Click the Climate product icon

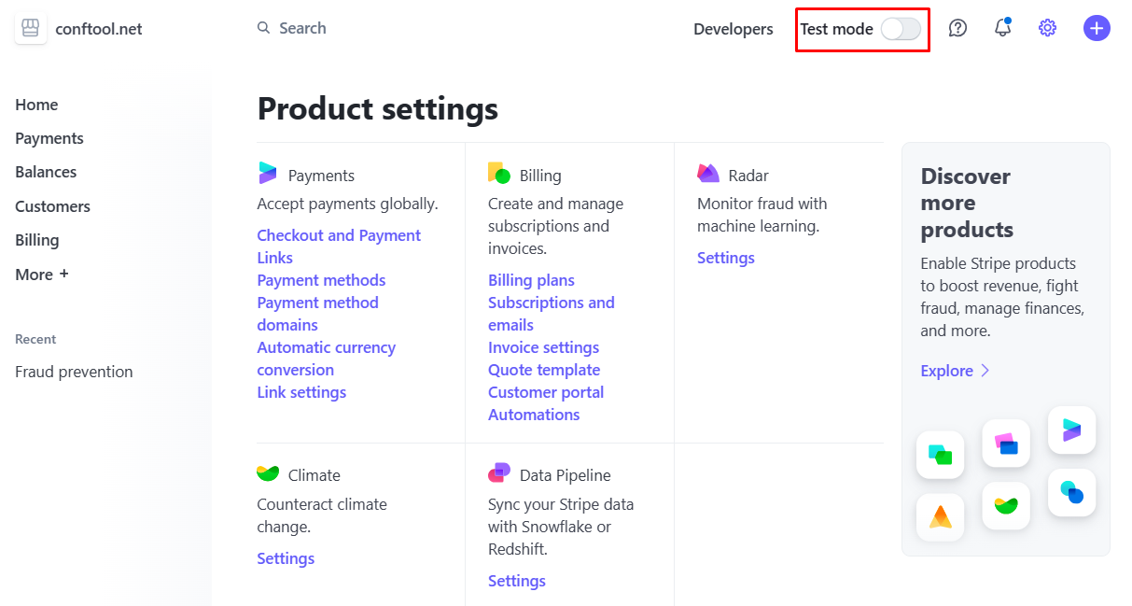coord(268,473)
